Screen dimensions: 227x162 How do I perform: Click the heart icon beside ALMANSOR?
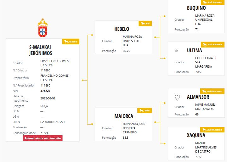177,98
